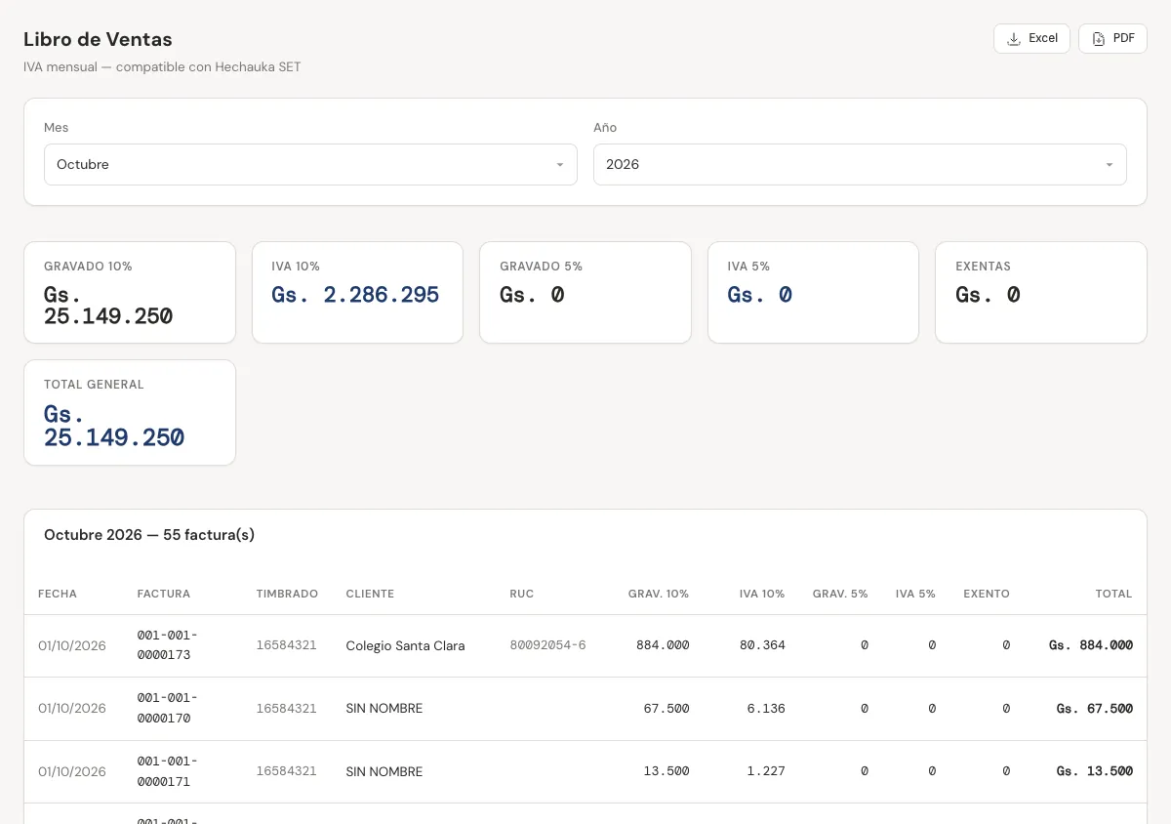The height and width of the screenshot is (824, 1171).
Task: Click the RUC column header
Action: pyautogui.click(x=522, y=594)
